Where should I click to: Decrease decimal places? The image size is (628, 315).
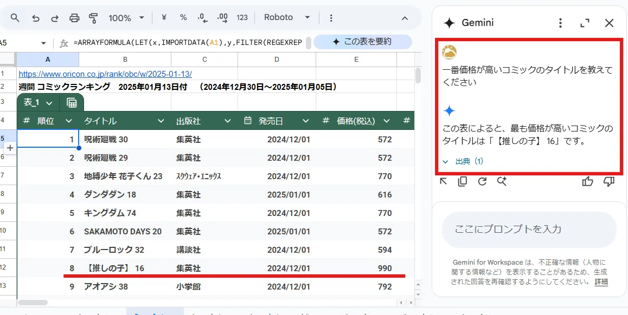tap(203, 17)
